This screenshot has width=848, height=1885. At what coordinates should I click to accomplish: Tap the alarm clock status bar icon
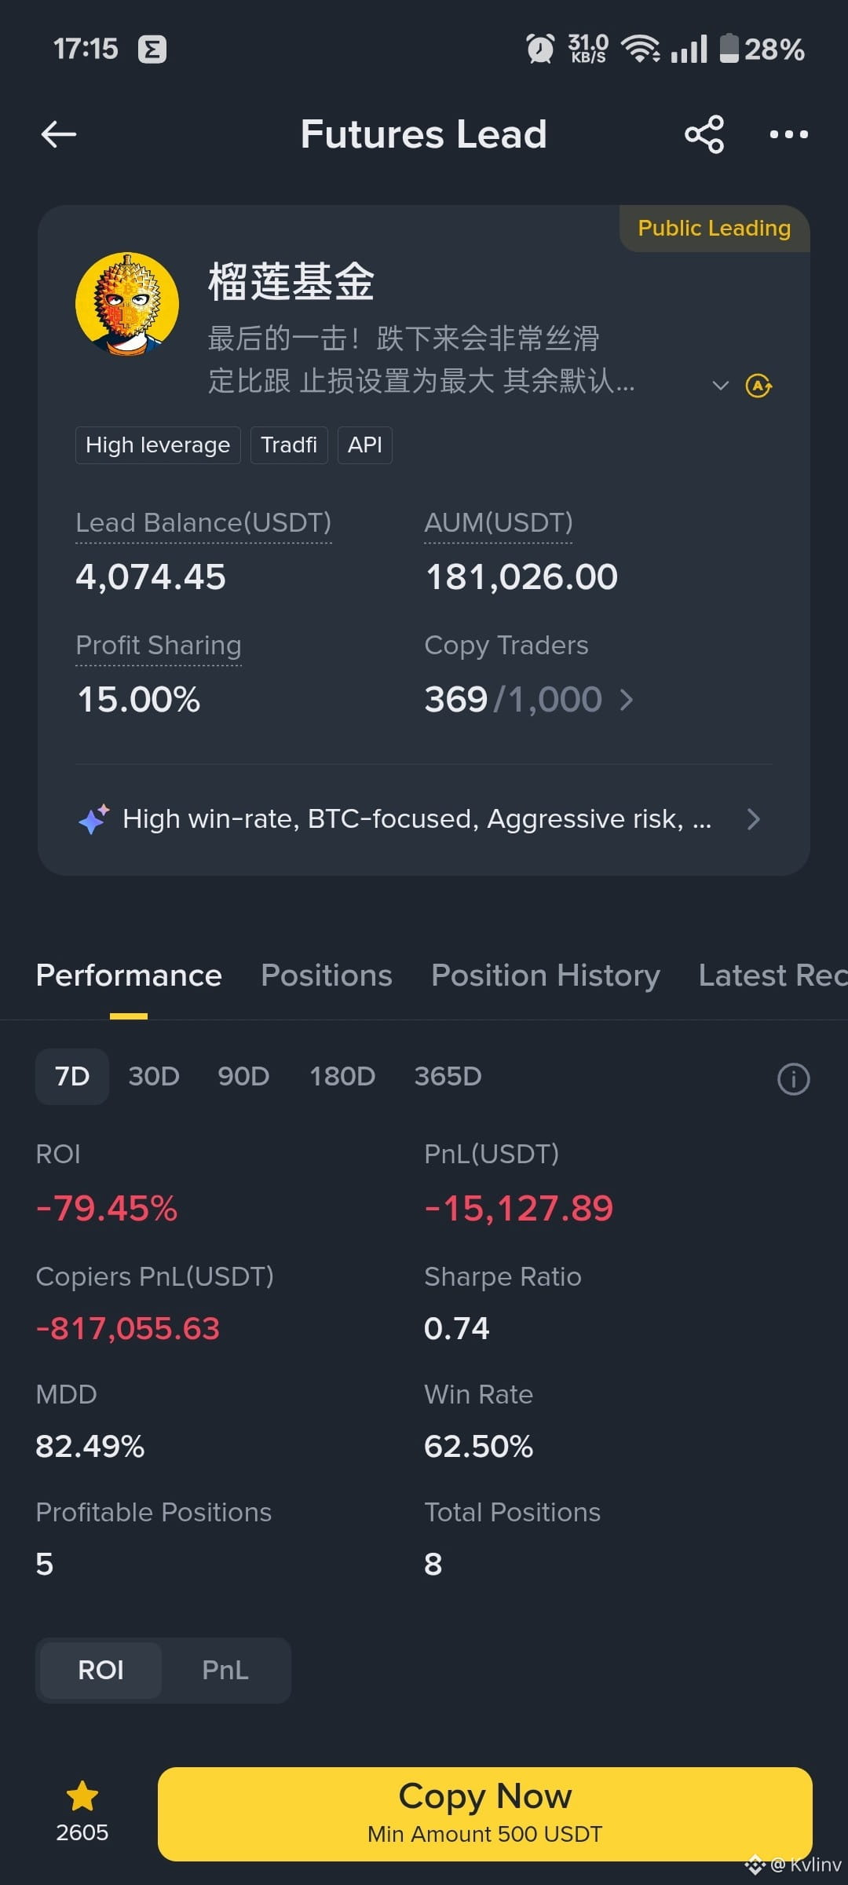(540, 49)
